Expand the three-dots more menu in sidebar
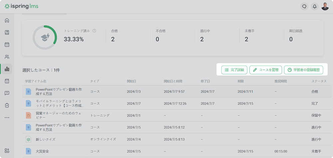 7,117
